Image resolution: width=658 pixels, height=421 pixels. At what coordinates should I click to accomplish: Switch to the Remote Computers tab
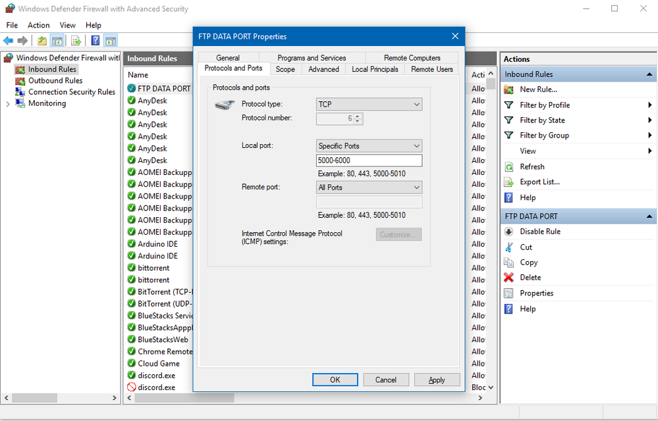click(x=412, y=58)
